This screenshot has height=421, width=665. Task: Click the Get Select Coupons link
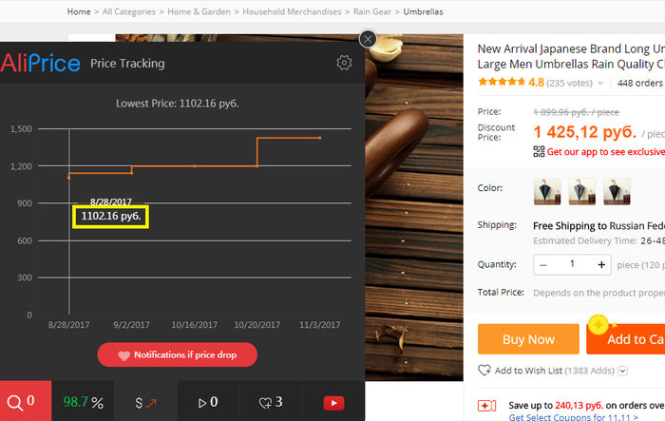pyautogui.click(x=557, y=416)
